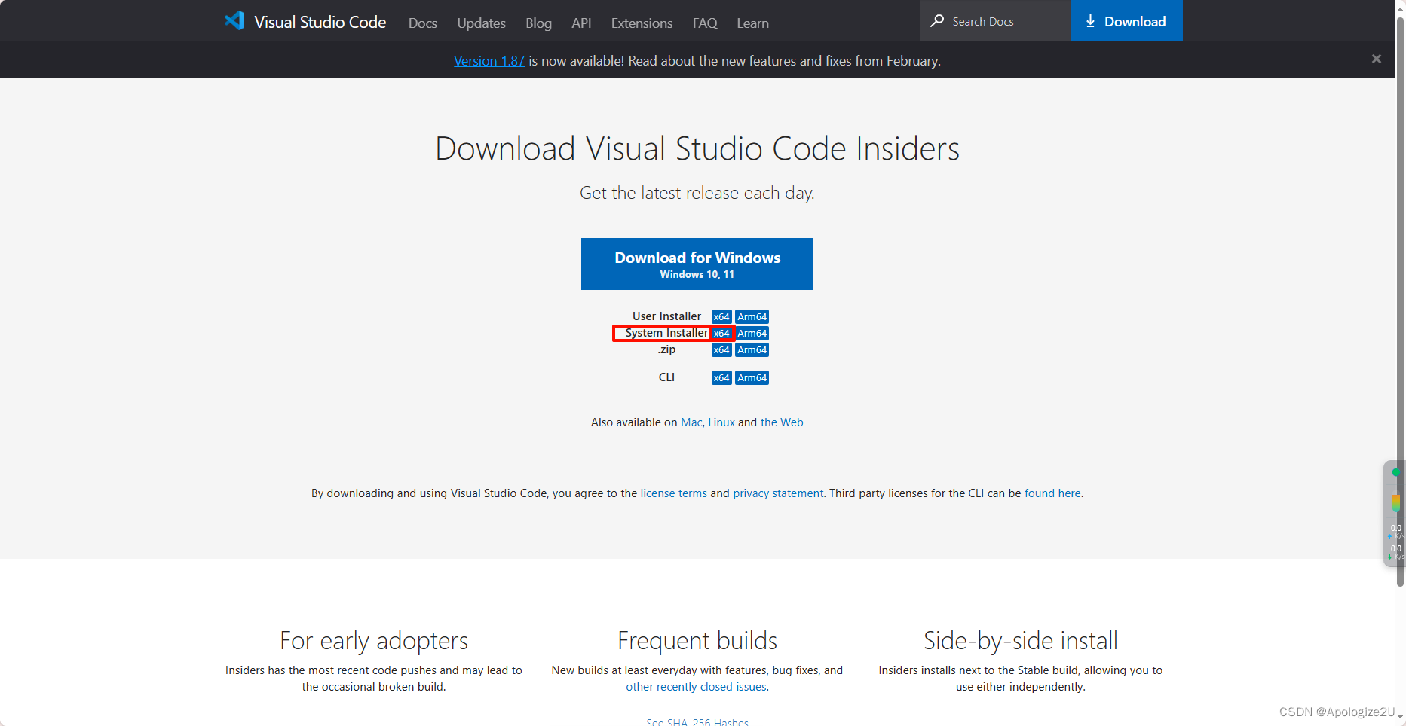Click the search magnifier icon
Screen dimensions: 1406x726
(x=937, y=21)
